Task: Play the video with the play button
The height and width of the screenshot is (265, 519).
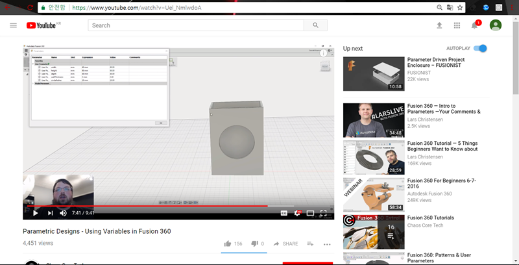Action: (x=36, y=213)
